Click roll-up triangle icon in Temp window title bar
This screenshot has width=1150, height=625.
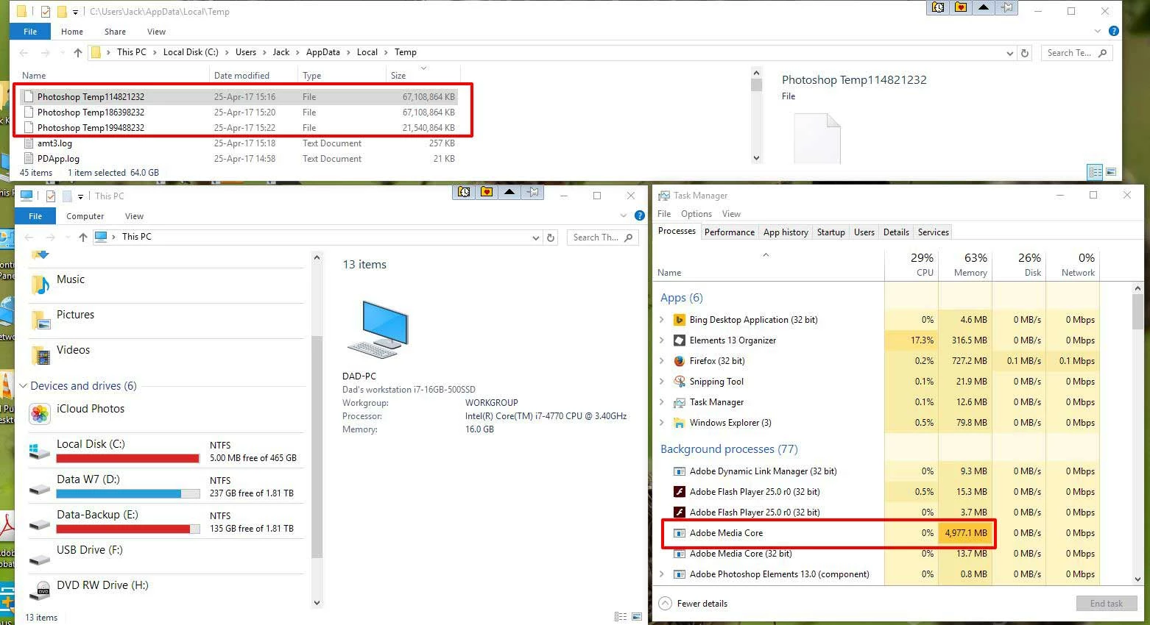[x=984, y=7]
